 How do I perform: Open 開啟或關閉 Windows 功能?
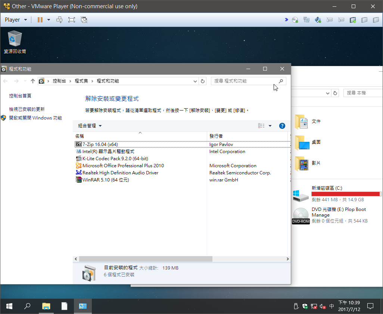(35, 118)
